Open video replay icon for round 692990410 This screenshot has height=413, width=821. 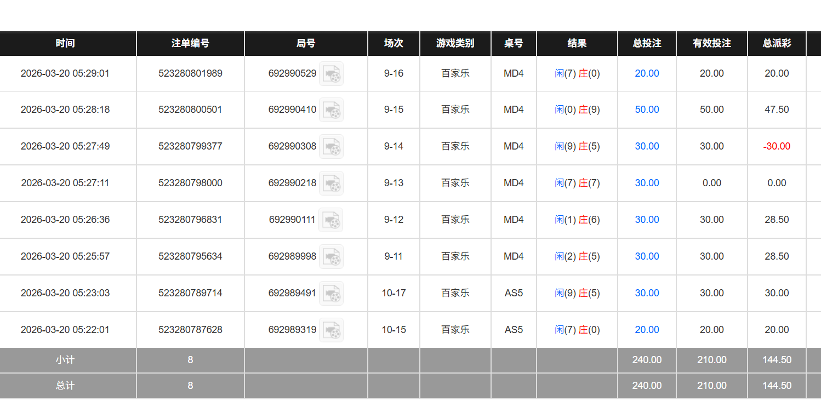[x=331, y=110]
